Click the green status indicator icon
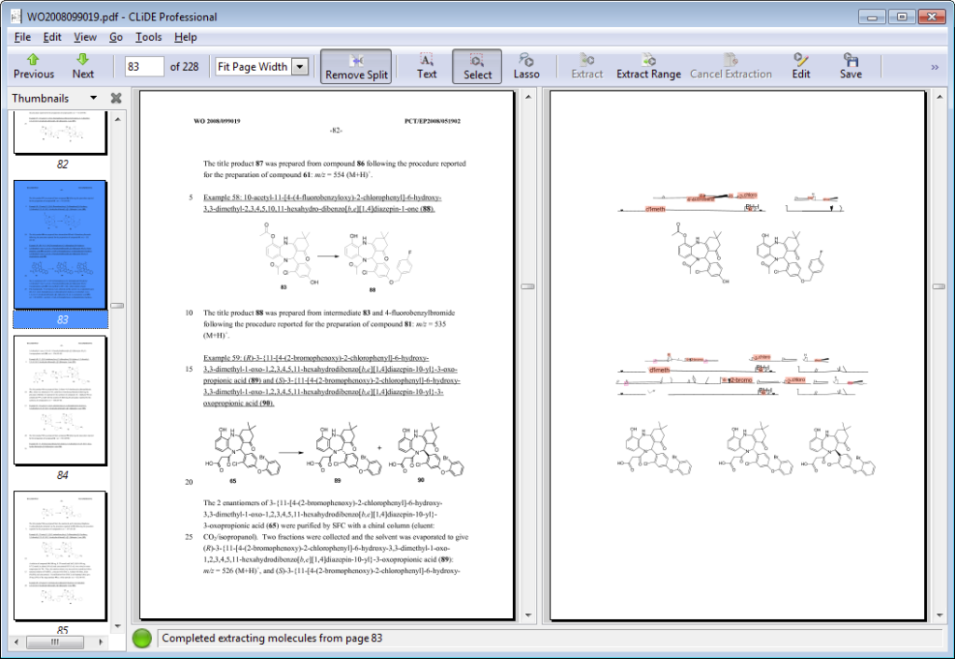Screen dimensions: 955x659 (143, 638)
